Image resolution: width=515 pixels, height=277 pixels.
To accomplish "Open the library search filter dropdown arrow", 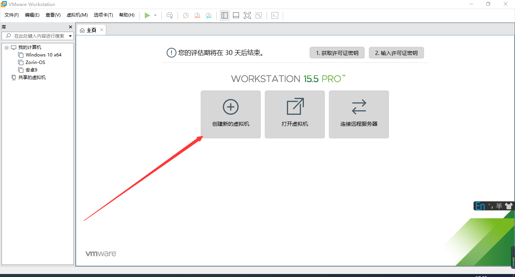I will [x=70, y=36].
